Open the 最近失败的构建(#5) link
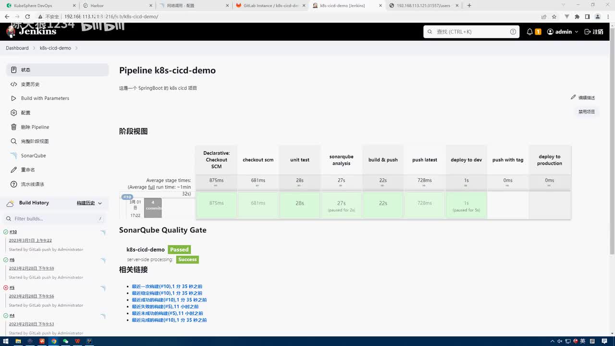Viewport: 615px width, 346px height. coord(165,307)
